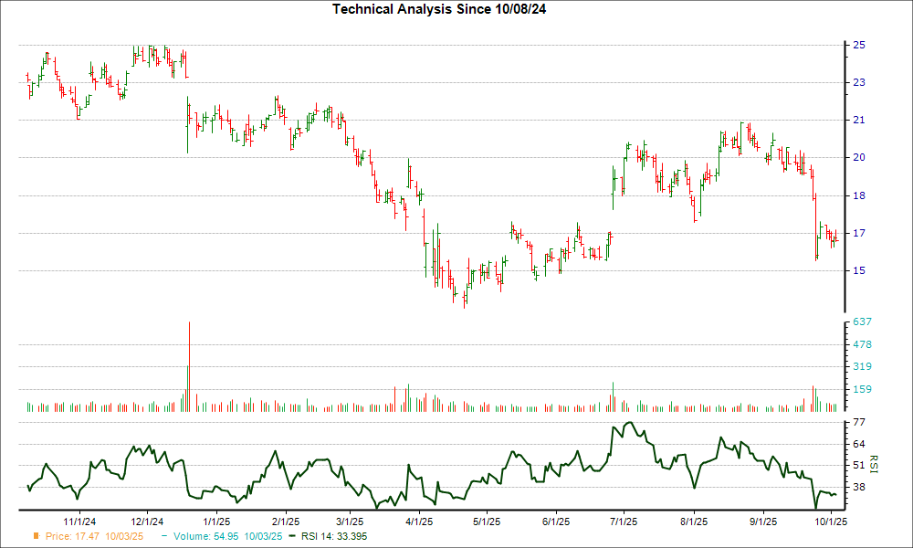Click the 15 price axis label
The height and width of the screenshot is (548, 913).
pos(859,270)
